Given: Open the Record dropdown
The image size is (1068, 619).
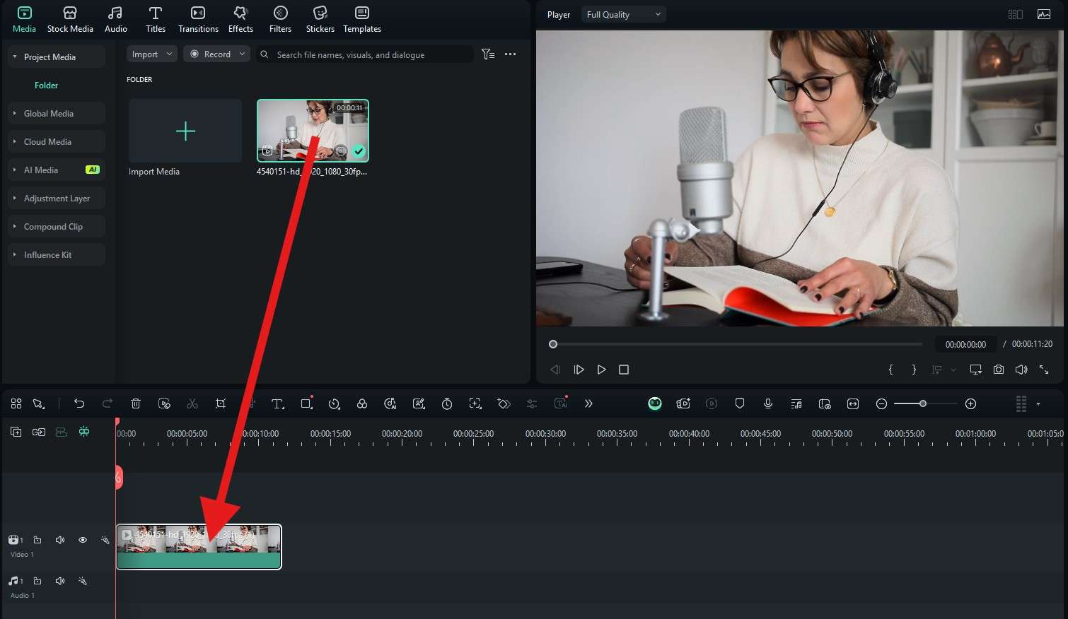Looking at the screenshot, I should click(x=216, y=54).
